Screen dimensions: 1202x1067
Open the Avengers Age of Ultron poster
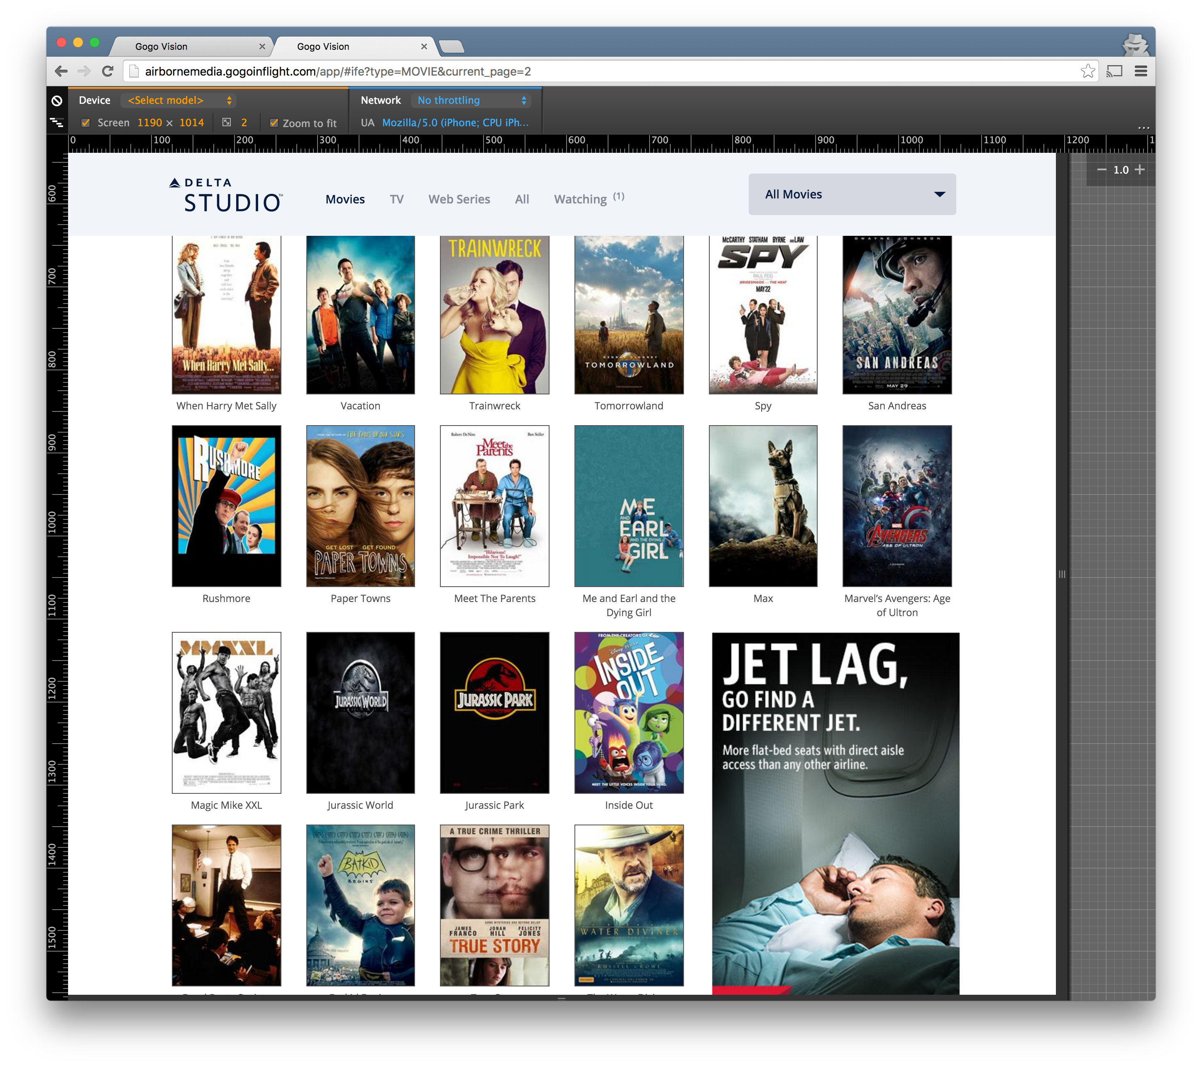pyautogui.click(x=897, y=506)
